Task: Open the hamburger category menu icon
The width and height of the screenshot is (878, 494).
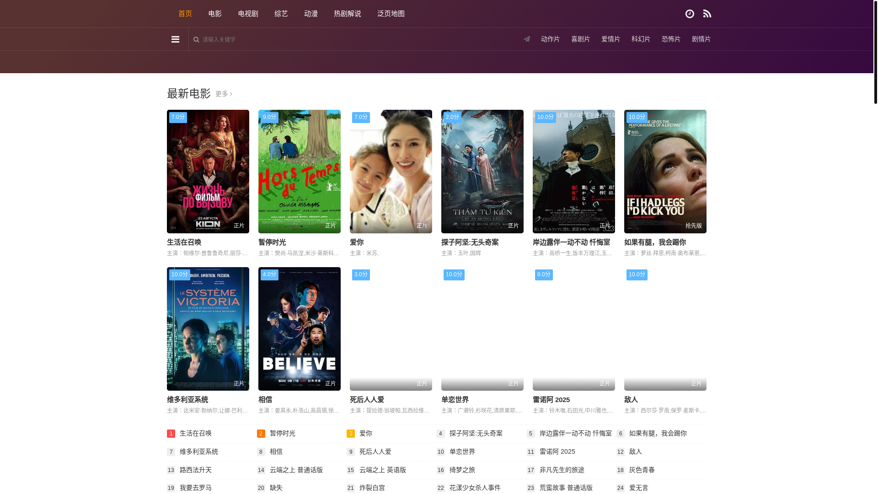Action: click(175, 39)
